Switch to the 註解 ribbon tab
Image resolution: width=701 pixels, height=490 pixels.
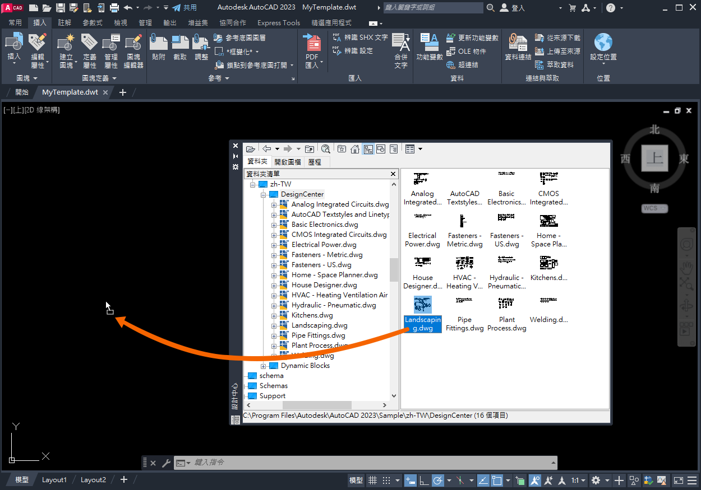(64, 23)
